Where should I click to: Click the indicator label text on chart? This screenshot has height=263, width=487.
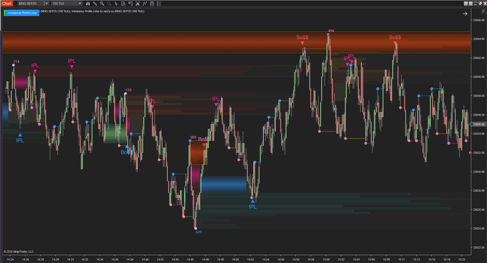(x=92, y=11)
